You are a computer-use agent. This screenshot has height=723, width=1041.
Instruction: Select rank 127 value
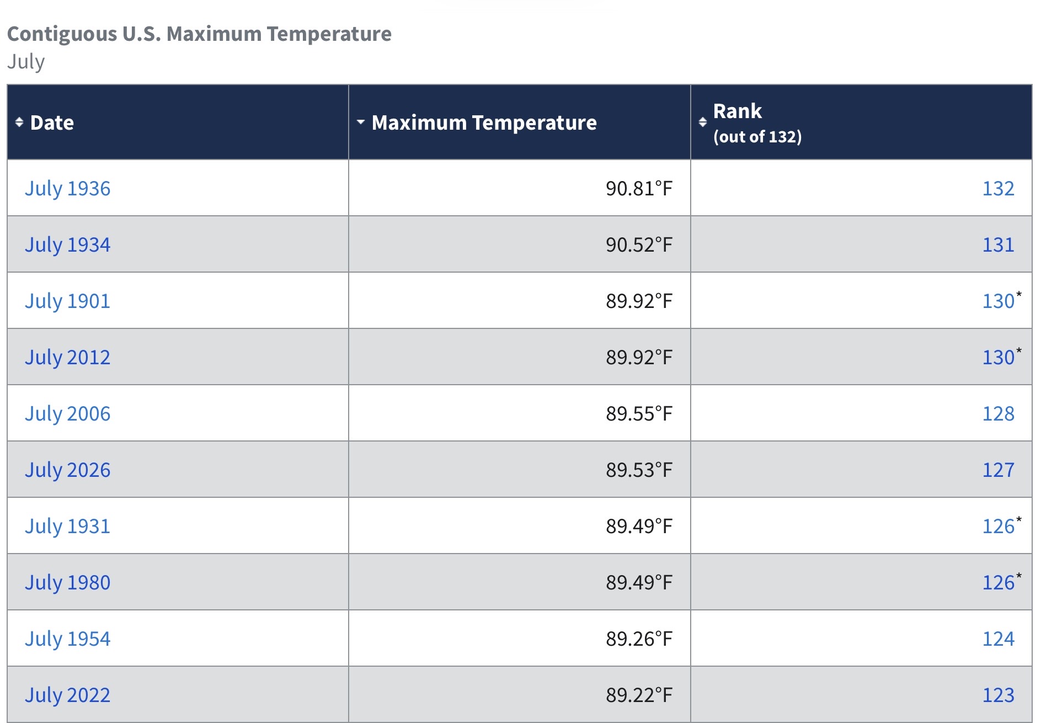click(998, 470)
